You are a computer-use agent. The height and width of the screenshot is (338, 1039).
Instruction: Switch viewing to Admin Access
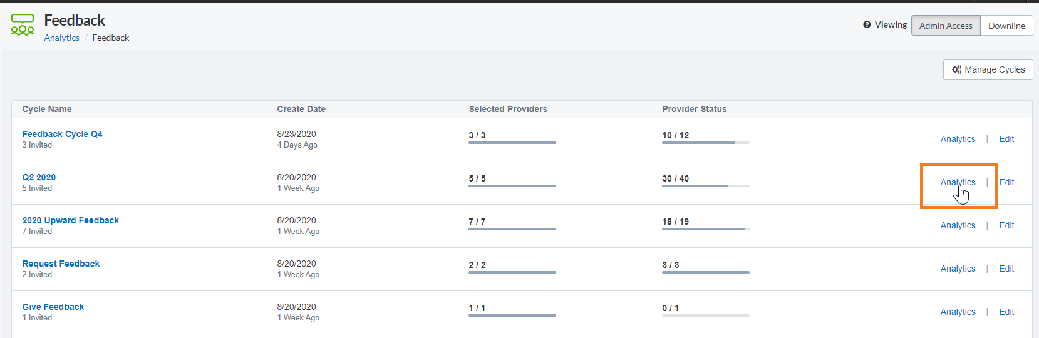point(946,26)
